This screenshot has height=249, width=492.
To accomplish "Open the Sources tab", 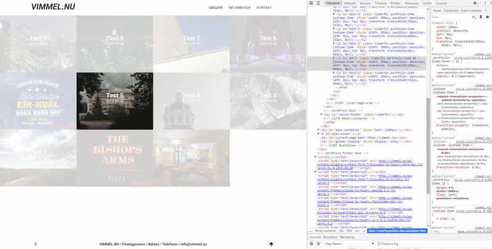I will (365, 3).
